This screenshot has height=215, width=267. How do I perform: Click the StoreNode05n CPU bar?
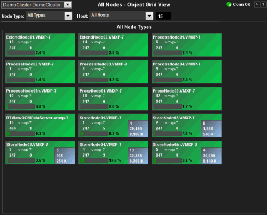tap(168, 160)
